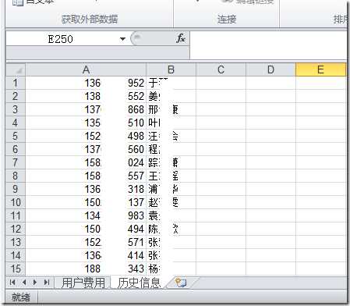Screen dimensions: 350x306
Task: Click cell A11 ending in 983
Action: pyautogui.click(x=86, y=215)
